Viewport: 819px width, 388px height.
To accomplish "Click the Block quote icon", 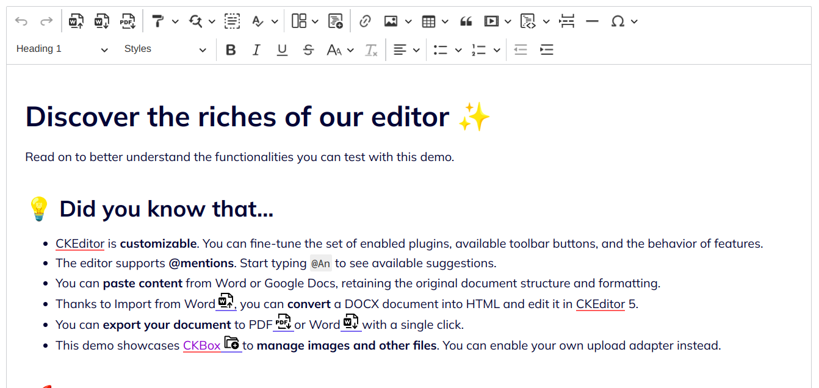I will point(466,21).
